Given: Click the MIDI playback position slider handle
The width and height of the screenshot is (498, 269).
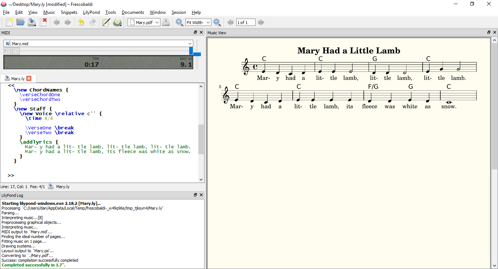Looking at the screenshot, I should tap(191, 51).
